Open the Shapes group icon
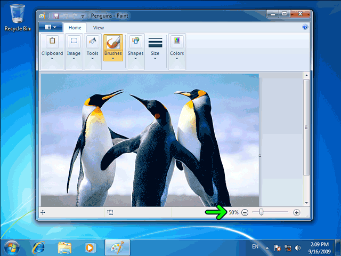This screenshot has width=341, height=256. tap(135, 41)
